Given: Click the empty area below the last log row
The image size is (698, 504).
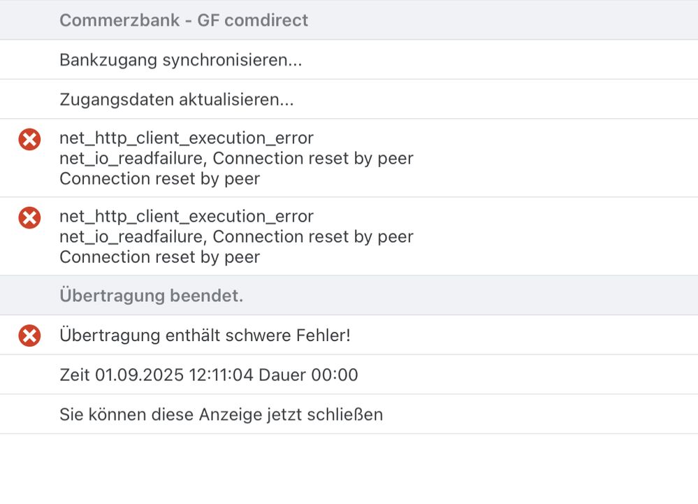Looking at the screenshot, I should 349,468.
